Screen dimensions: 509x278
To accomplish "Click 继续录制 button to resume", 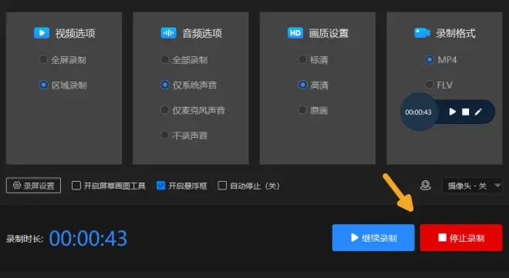I will [x=373, y=238].
